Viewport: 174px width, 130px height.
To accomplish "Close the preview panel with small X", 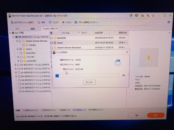I will [x=169, y=32].
